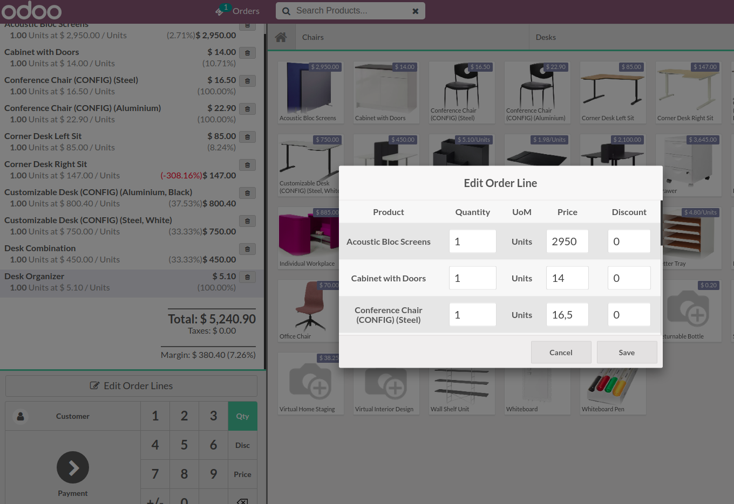Screen dimensions: 734x504
Task: Delete the Desk Organizer order line
Action: (247, 277)
